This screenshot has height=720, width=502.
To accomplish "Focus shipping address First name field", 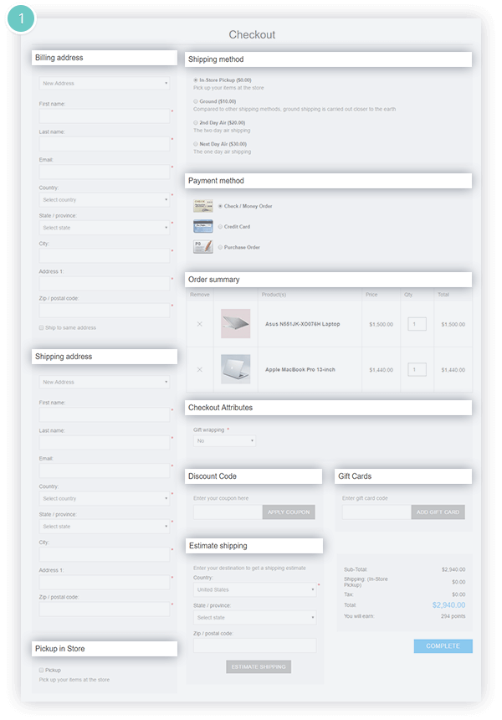I will pos(104,415).
